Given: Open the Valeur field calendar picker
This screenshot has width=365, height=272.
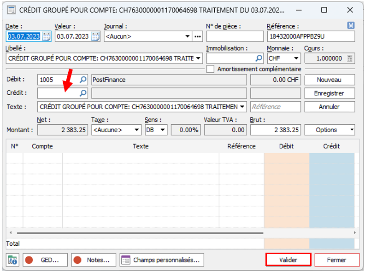Looking at the screenshot, I should (95, 36).
